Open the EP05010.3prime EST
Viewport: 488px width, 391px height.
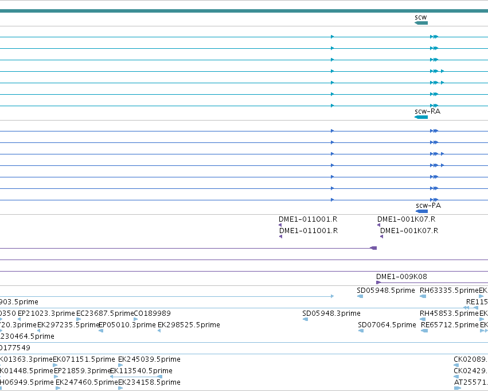coord(127,324)
